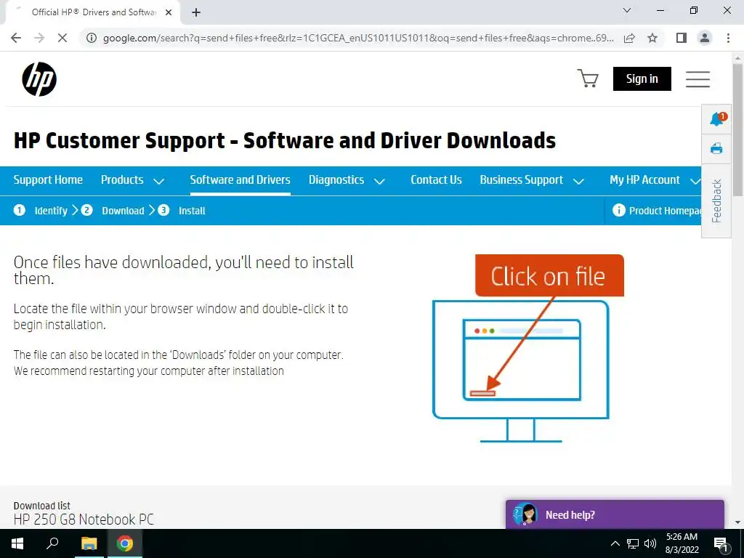Select the Software and Drivers tab
The image size is (744, 558).
[240, 180]
